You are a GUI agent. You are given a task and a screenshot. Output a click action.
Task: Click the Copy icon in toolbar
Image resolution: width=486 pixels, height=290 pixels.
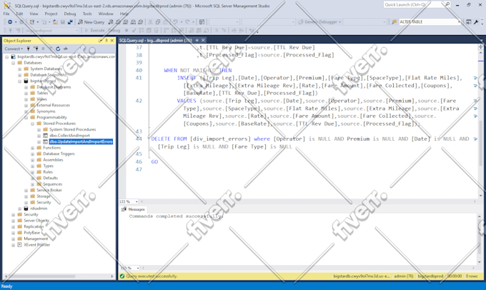click(x=158, y=22)
